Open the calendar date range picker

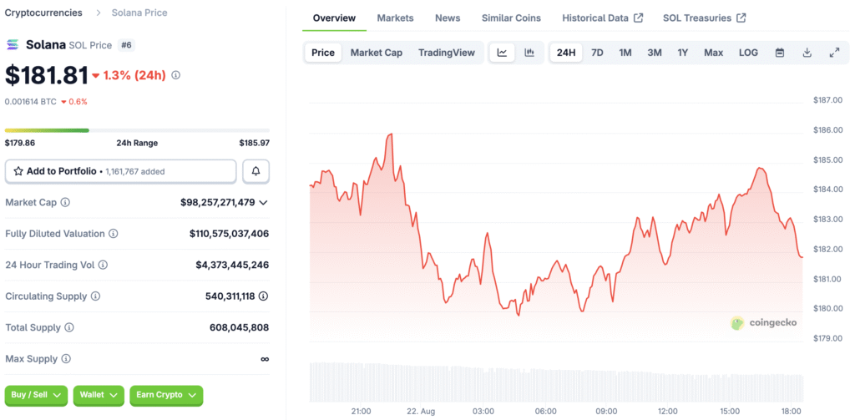pos(780,53)
